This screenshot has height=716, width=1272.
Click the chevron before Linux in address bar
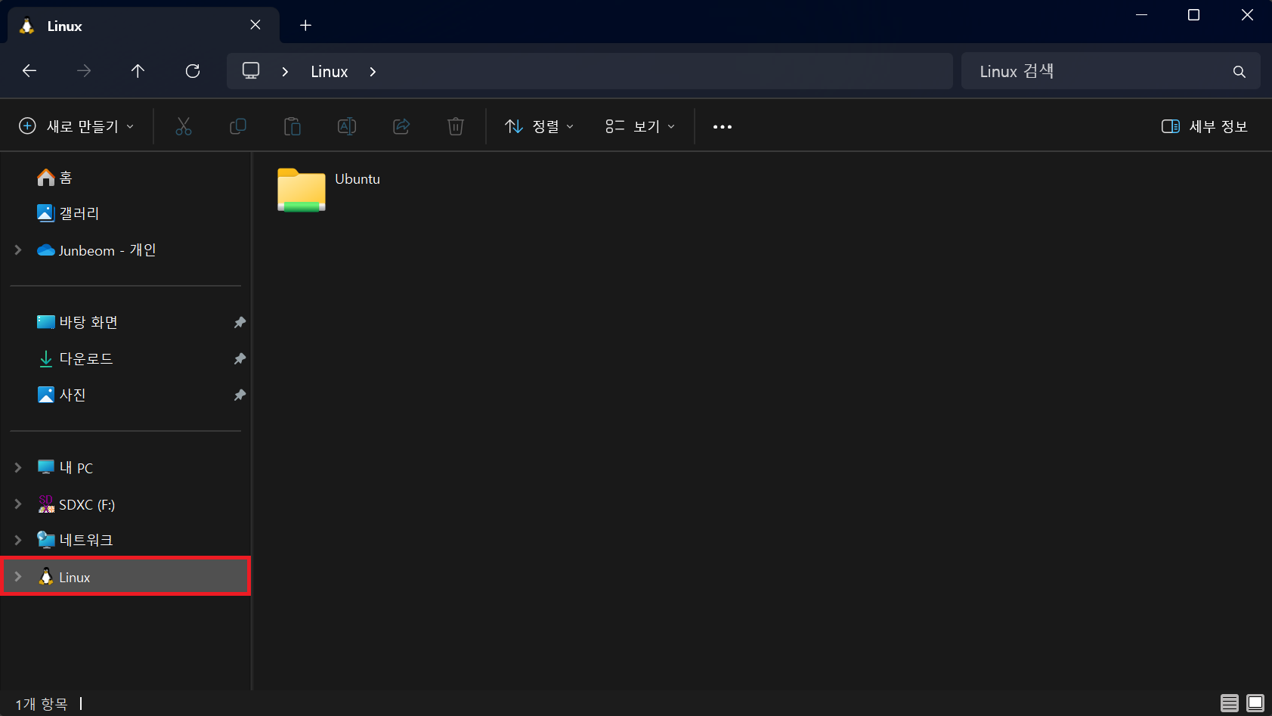[x=285, y=72]
